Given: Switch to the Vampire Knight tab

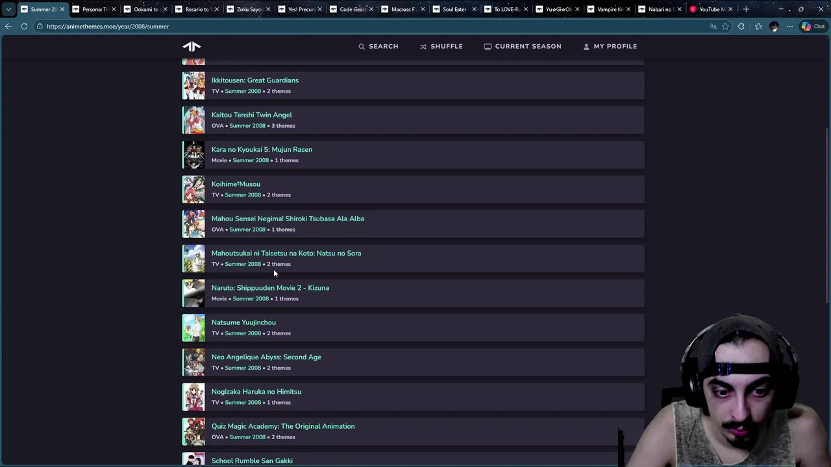Looking at the screenshot, I should pos(609,9).
